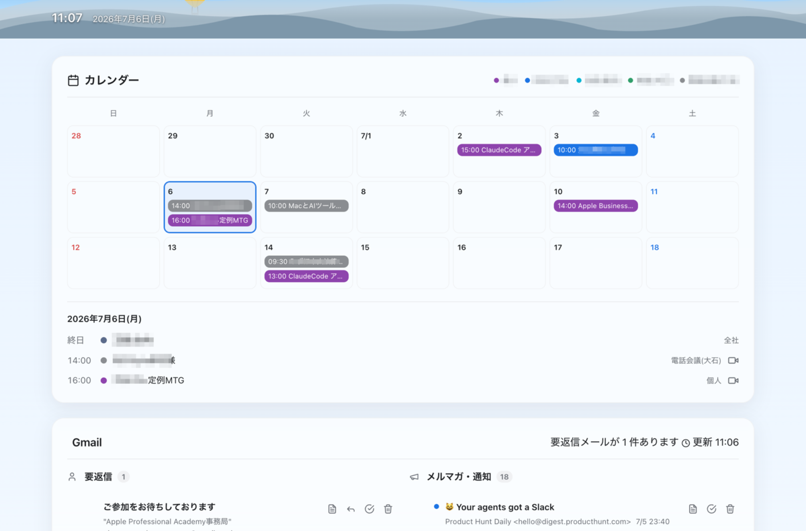Select the calendar day cell 28
This screenshot has width=806, height=531.
click(114, 151)
